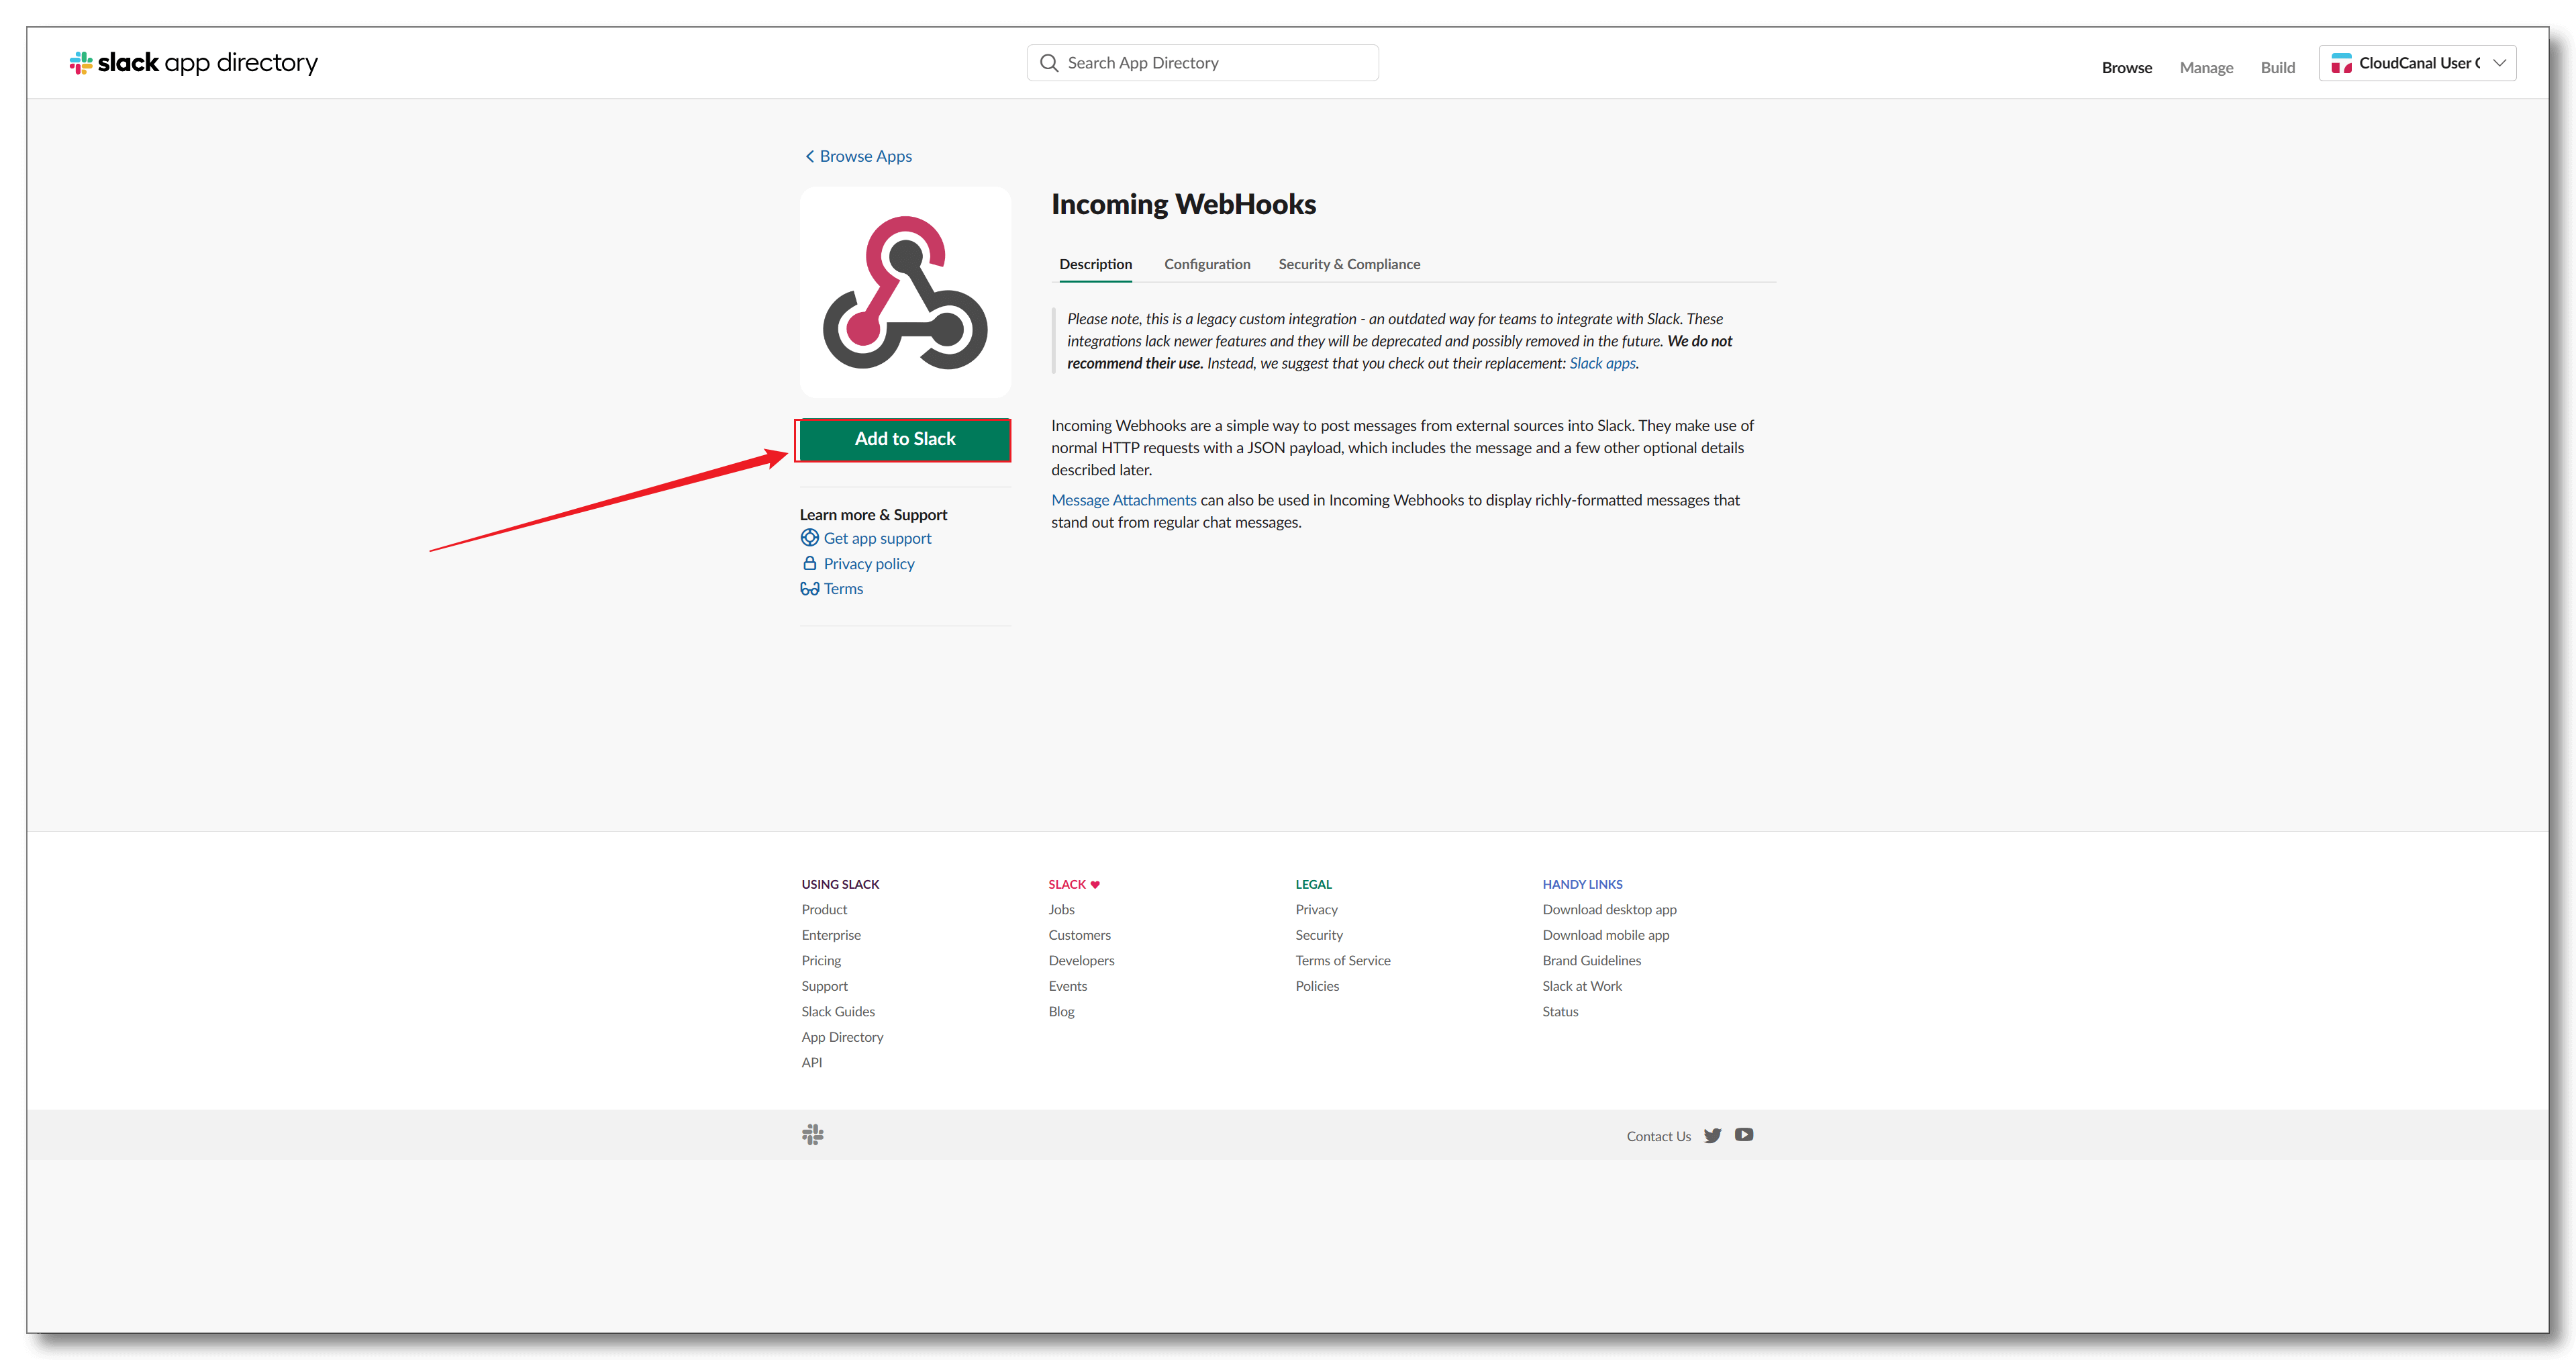Open the Twitter icon in footer
2576x1360 pixels.
[1713, 1136]
